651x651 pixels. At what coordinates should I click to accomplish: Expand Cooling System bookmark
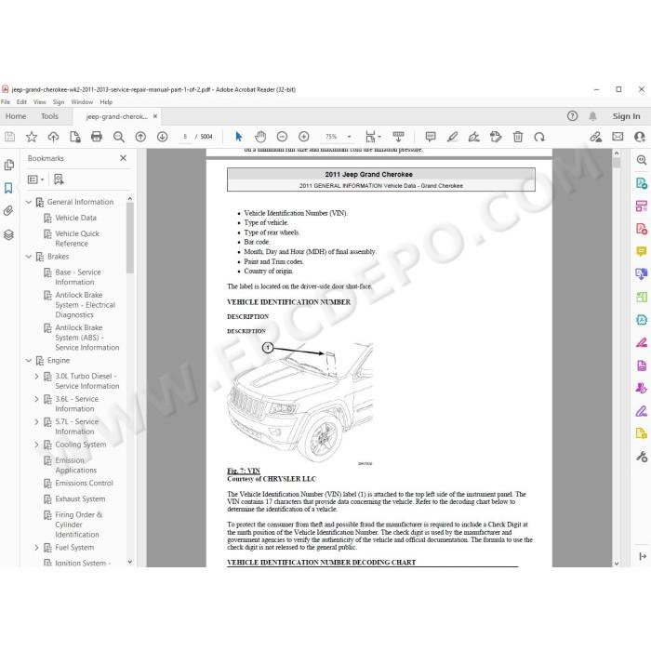[36, 445]
